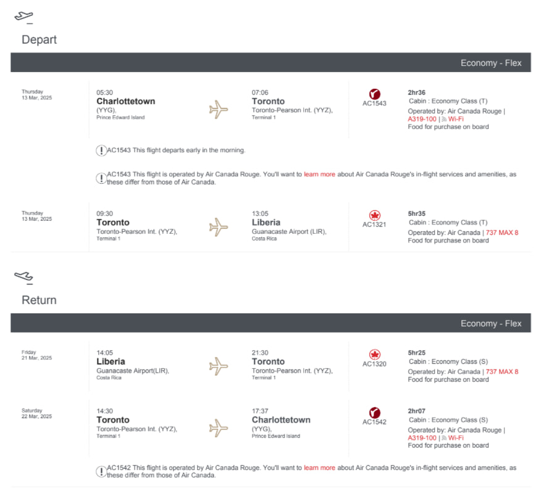536x488 pixels.
Task: Open the learn more link under AC1542
Action: point(319,468)
